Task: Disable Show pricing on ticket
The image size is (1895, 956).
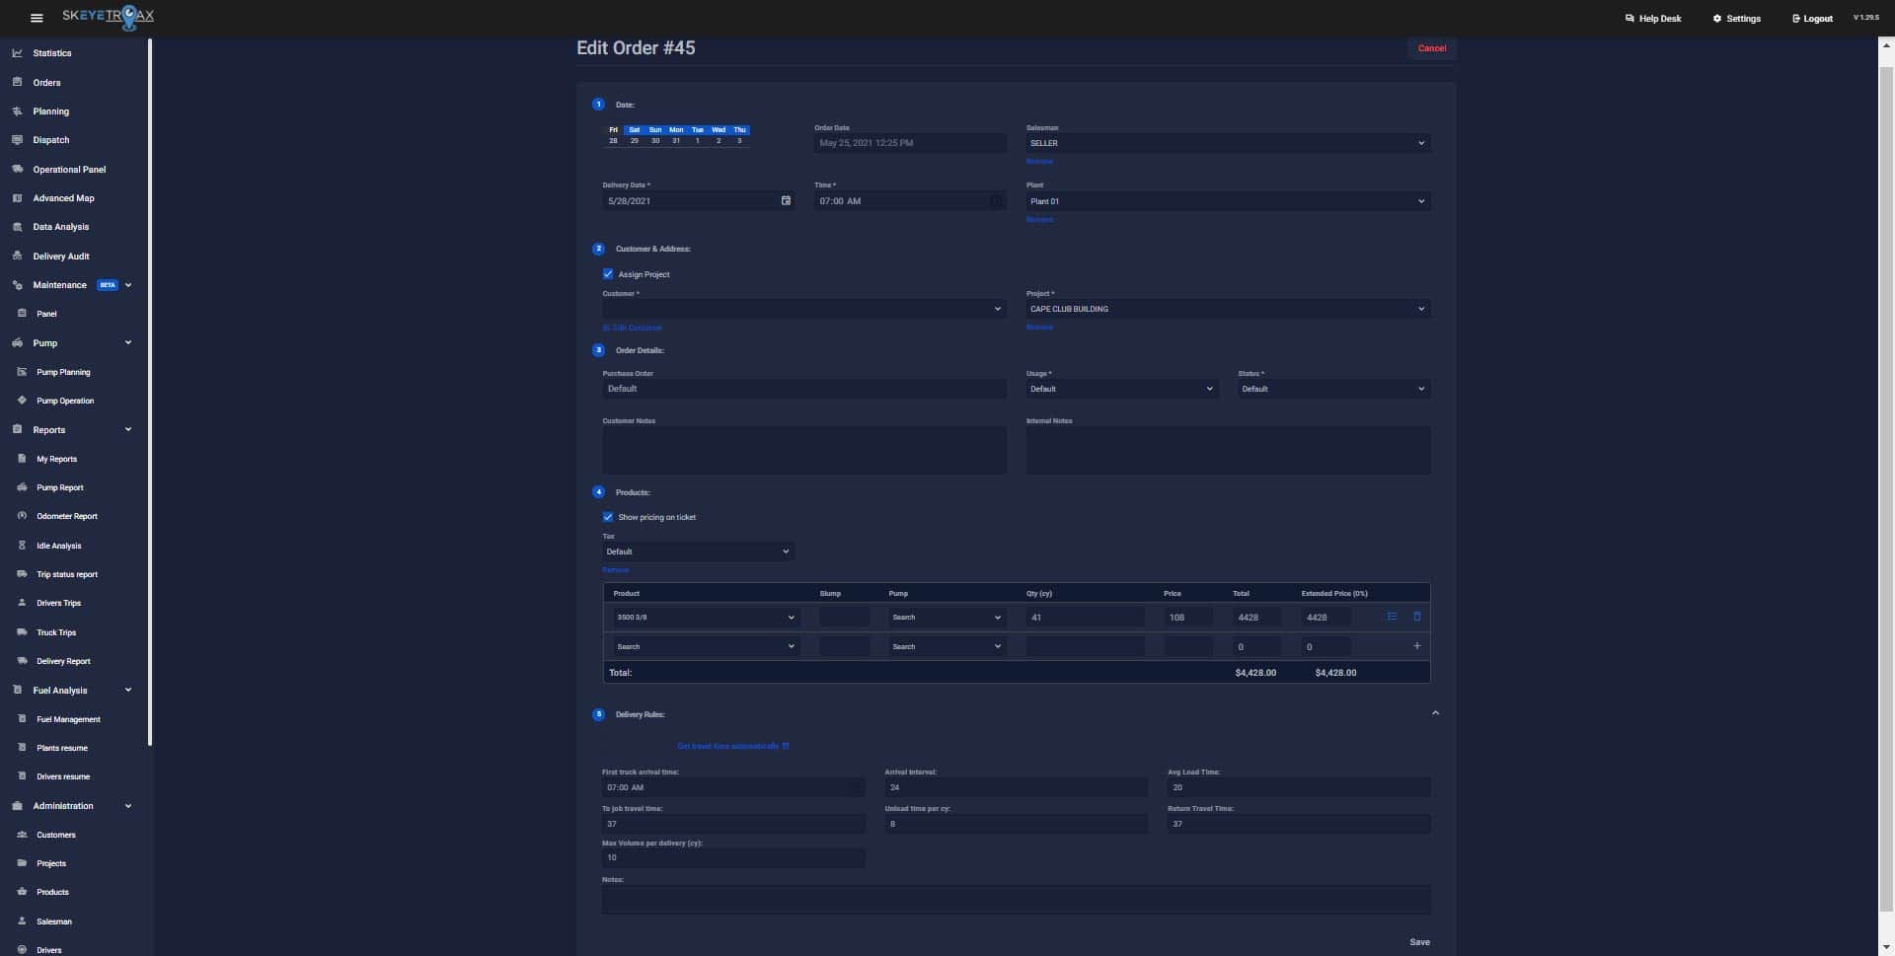Action: (x=608, y=517)
